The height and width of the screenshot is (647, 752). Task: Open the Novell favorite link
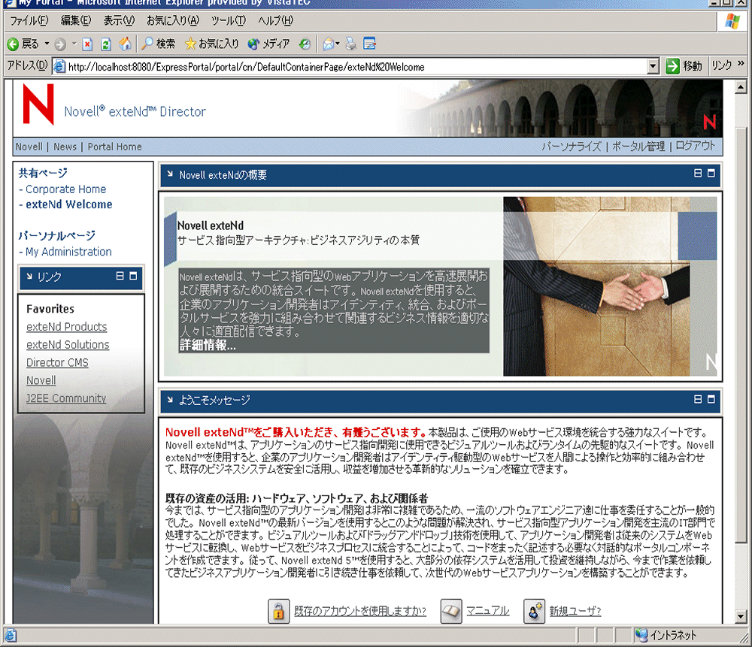coord(41,380)
